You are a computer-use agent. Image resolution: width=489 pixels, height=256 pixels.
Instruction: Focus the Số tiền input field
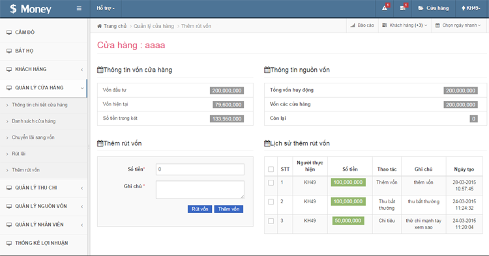(x=200, y=169)
